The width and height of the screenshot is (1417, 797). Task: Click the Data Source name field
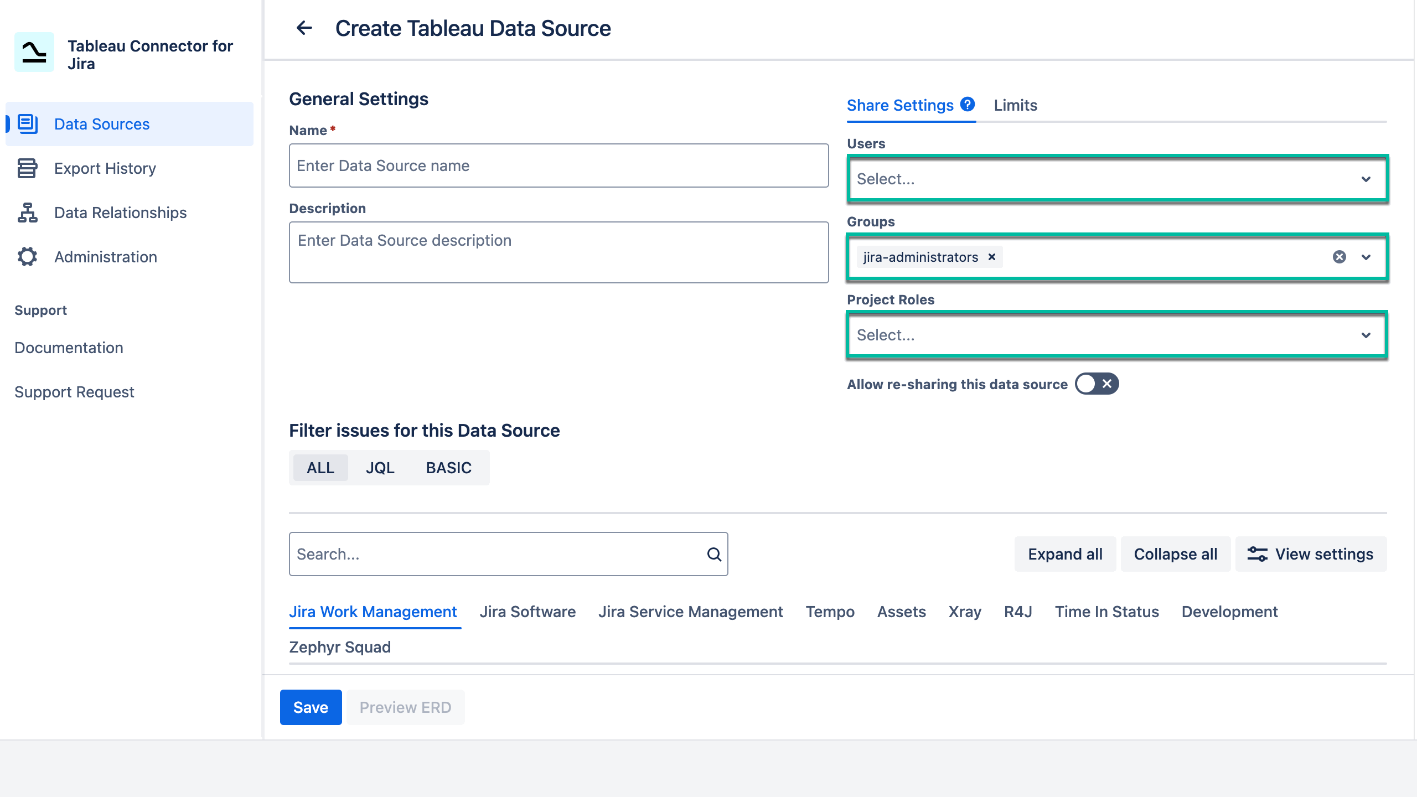[x=558, y=165]
